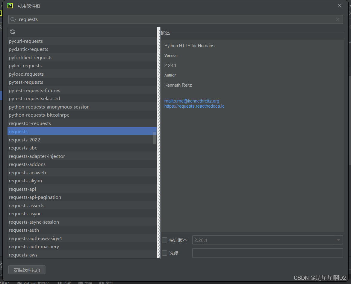The height and width of the screenshot is (284, 351).
Task: Select requests-addons package
Action: click(x=82, y=164)
